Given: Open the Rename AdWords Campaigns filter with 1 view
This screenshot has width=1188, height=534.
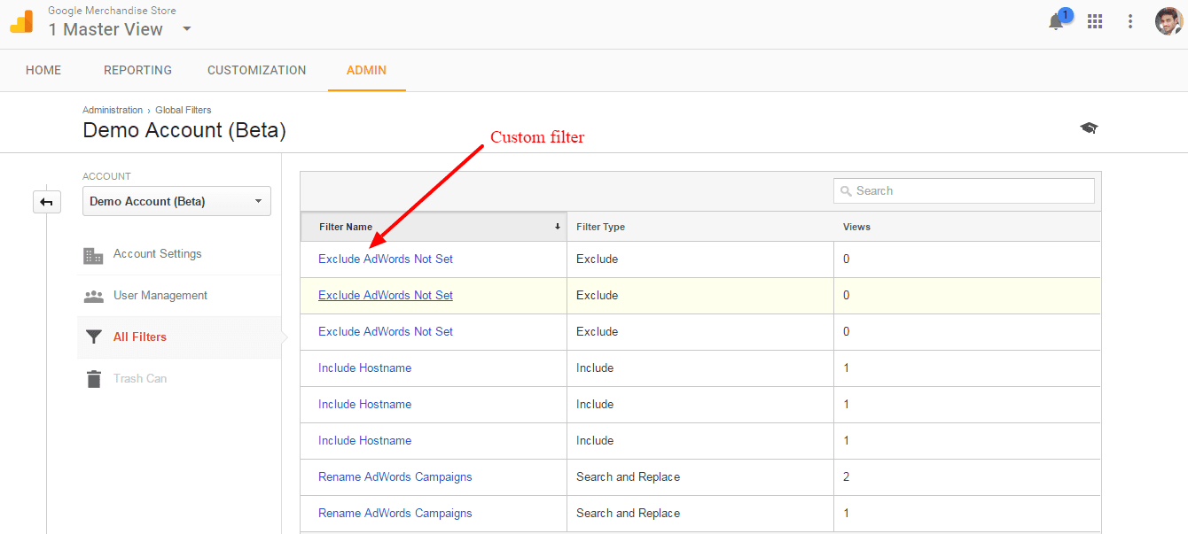Looking at the screenshot, I should pos(395,514).
